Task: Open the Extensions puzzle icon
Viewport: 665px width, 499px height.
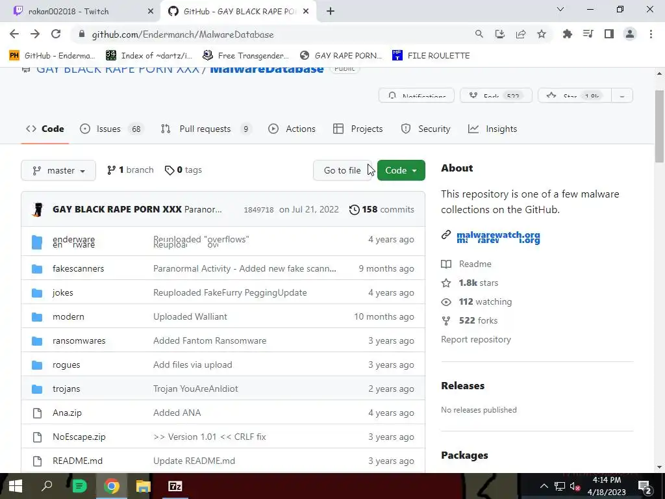Action: click(567, 34)
